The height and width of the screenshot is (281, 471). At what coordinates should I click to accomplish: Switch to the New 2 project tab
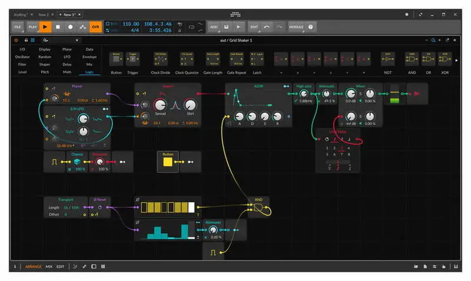pyautogui.click(x=44, y=14)
